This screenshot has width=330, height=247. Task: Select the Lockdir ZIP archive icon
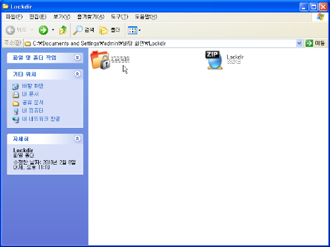tap(214, 60)
